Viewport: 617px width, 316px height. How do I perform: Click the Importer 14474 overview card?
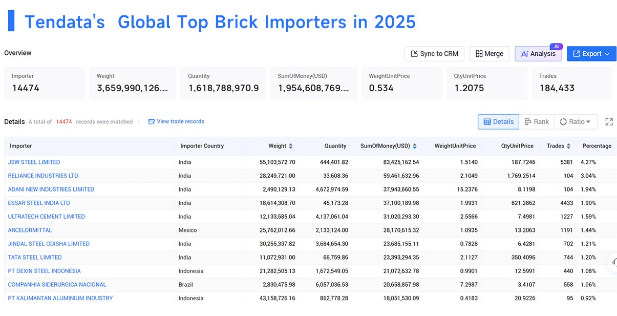[45, 83]
